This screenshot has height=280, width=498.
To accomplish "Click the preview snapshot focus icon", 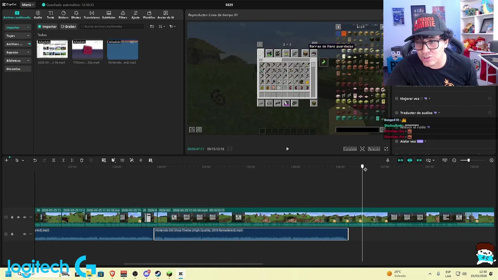I will tap(362, 149).
